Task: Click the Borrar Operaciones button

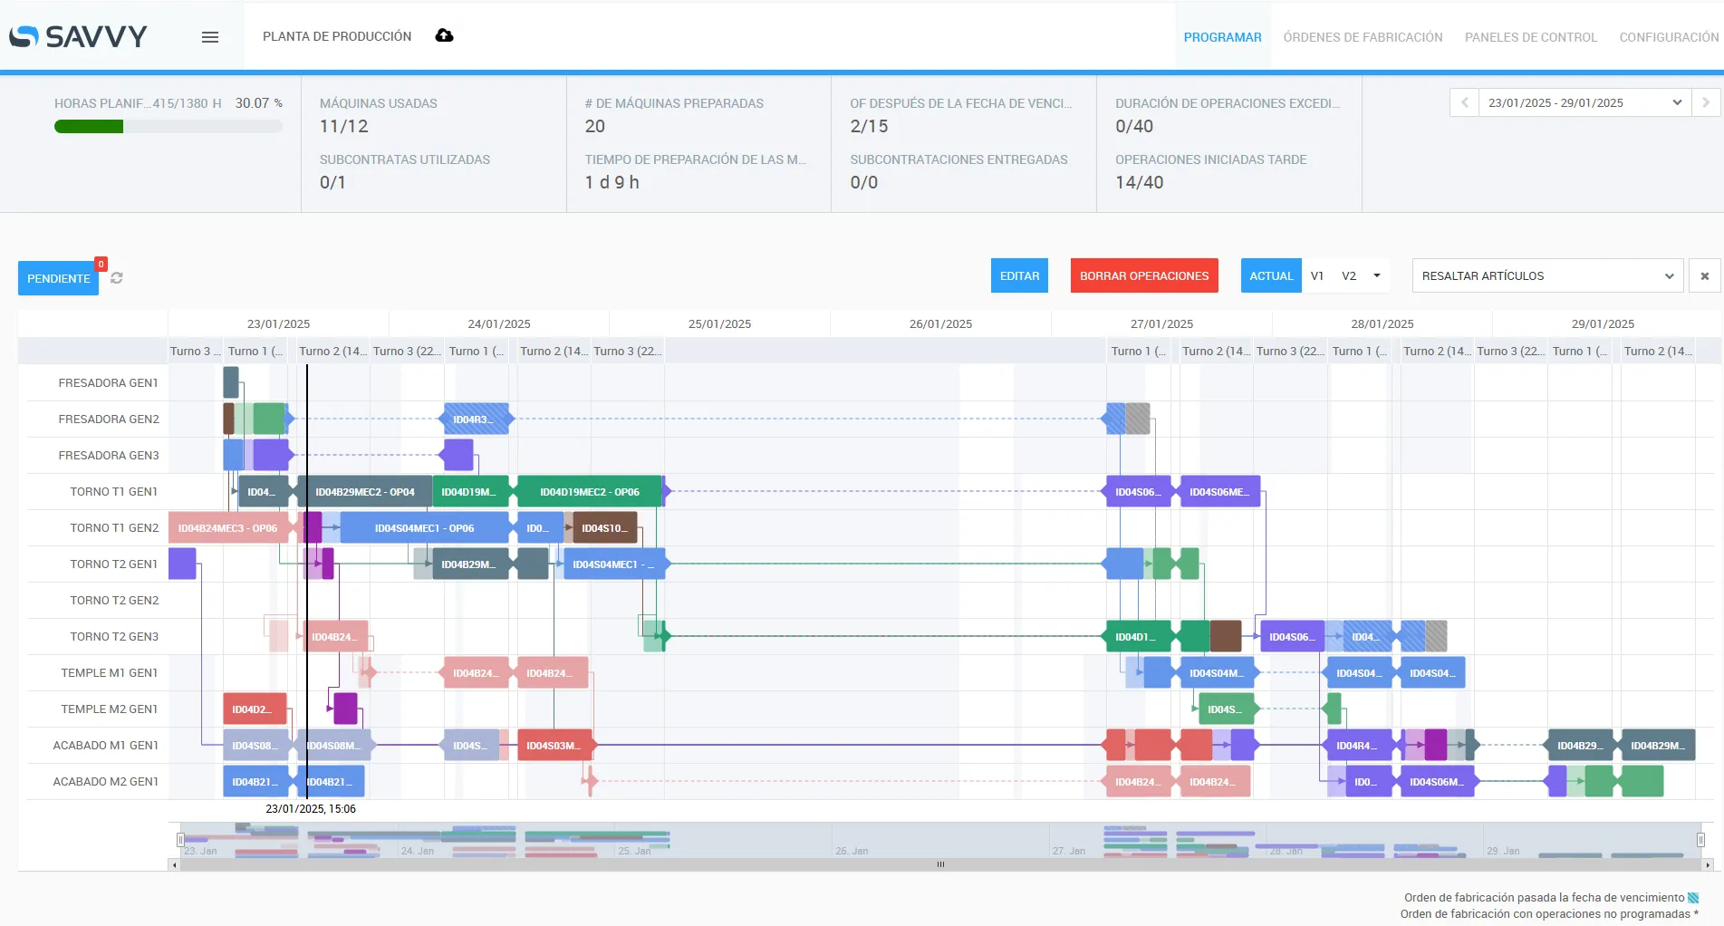Action: coord(1143,276)
